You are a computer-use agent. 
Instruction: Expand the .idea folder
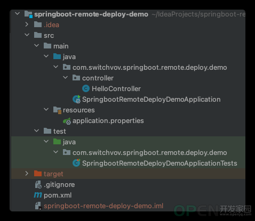[27, 24]
